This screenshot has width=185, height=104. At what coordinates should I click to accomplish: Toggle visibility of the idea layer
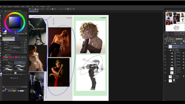[165, 73]
